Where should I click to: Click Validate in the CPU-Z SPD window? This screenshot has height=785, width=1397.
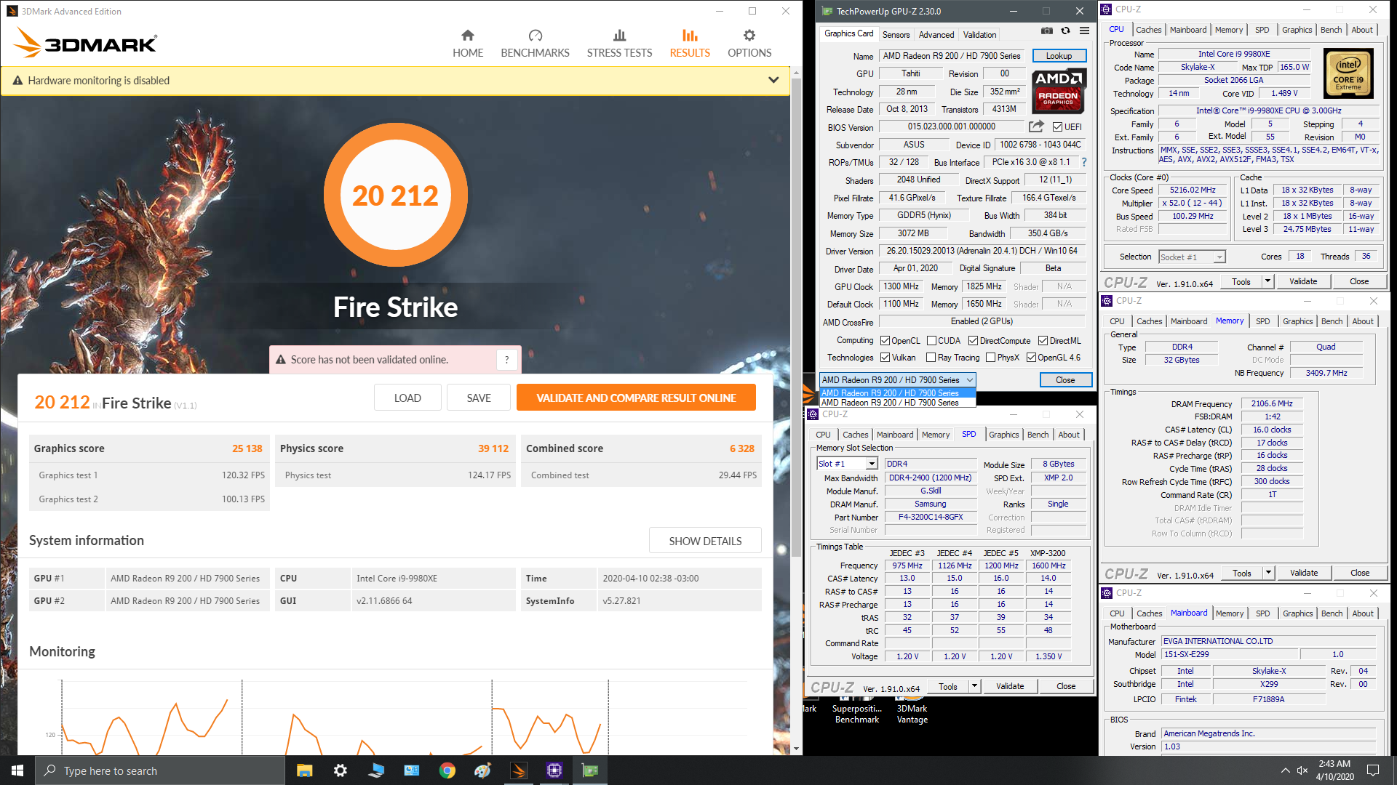pos(1009,686)
